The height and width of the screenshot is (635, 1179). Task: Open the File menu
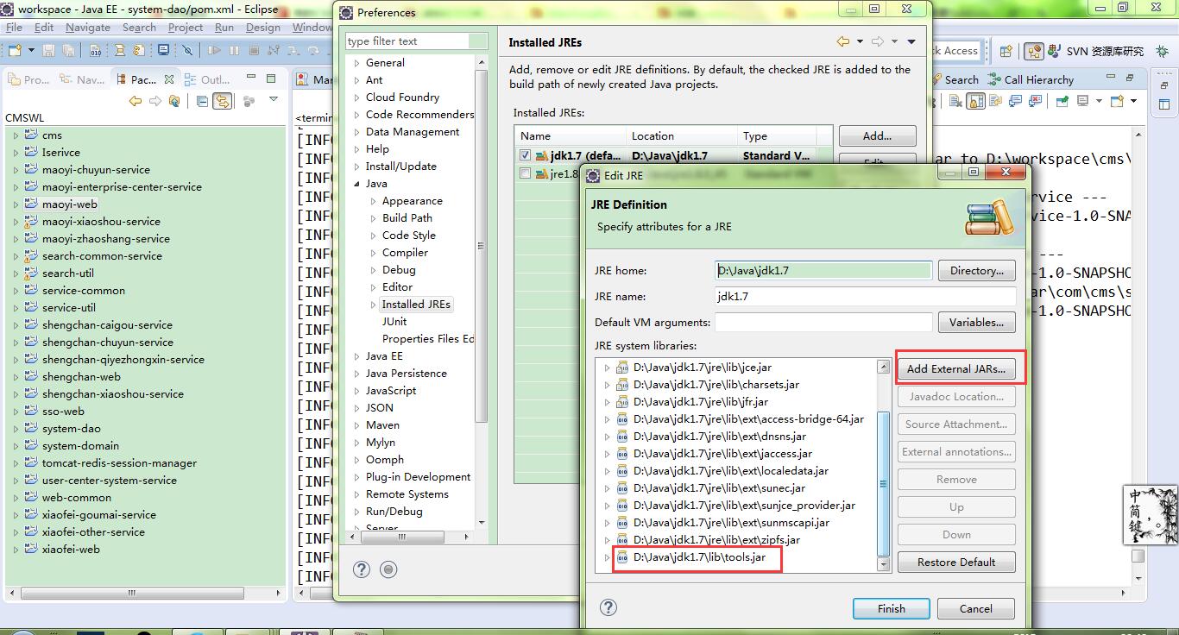click(14, 27)
